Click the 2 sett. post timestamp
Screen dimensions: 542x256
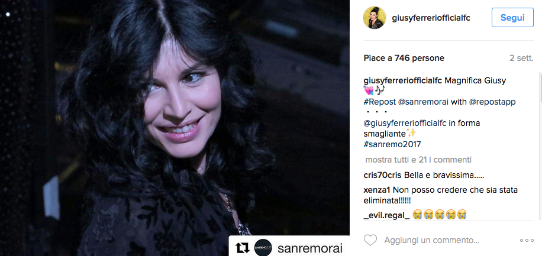(x=521, y=58)
